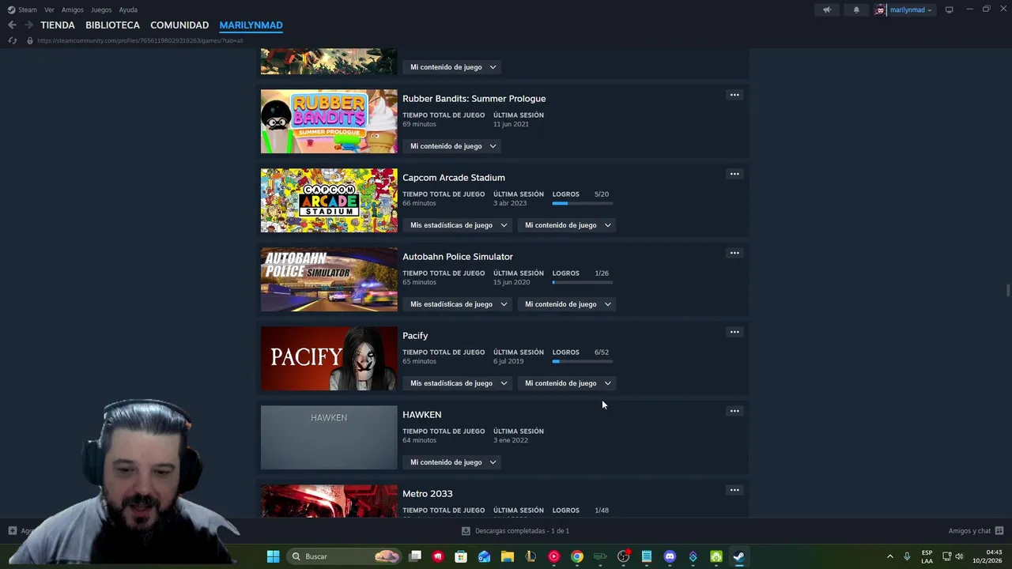
Task: Open Descargas completadas download status
Action: tap(515, 531)
